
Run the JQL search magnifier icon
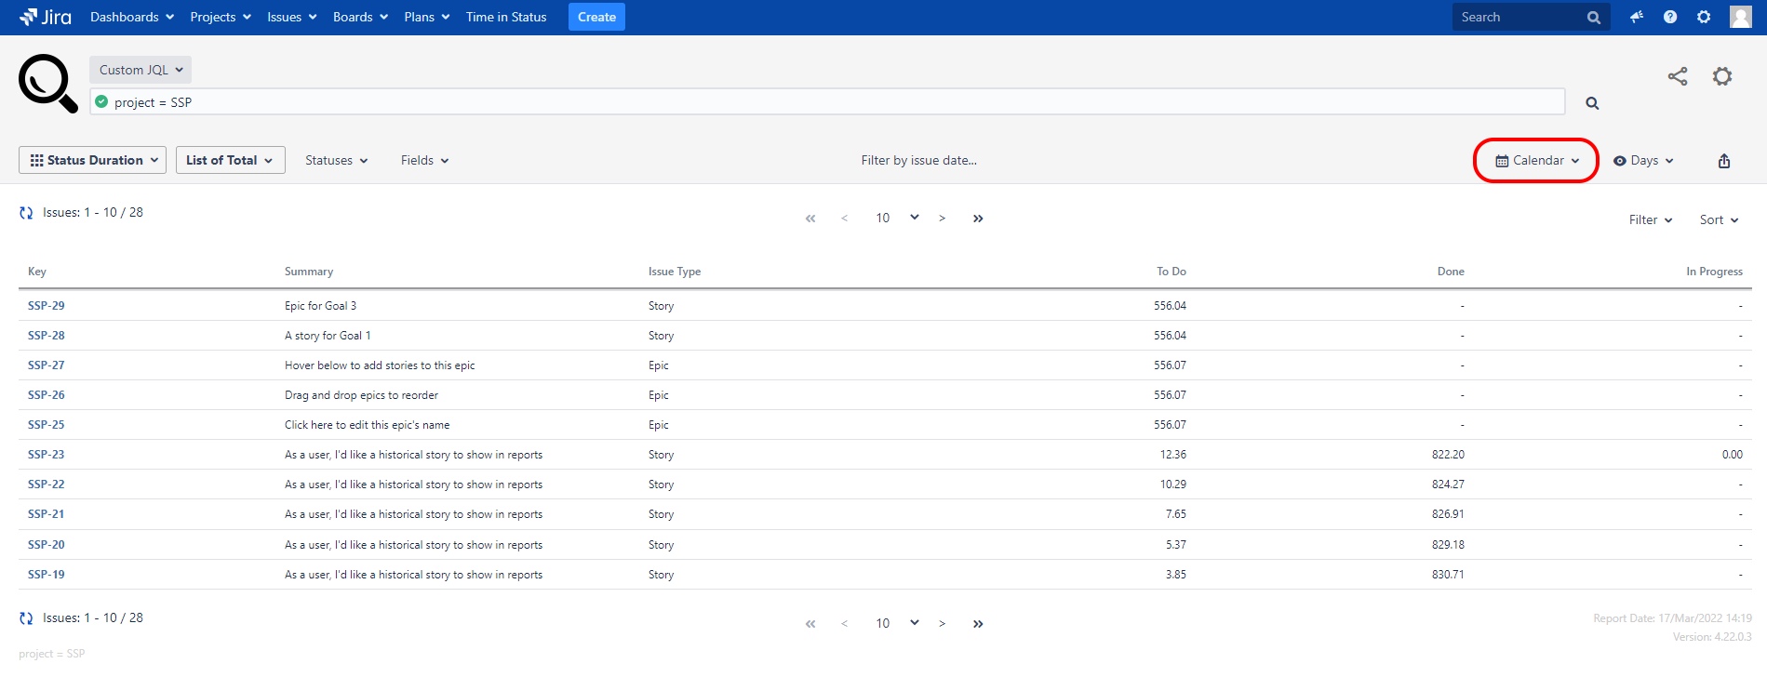pos(1592,103)
